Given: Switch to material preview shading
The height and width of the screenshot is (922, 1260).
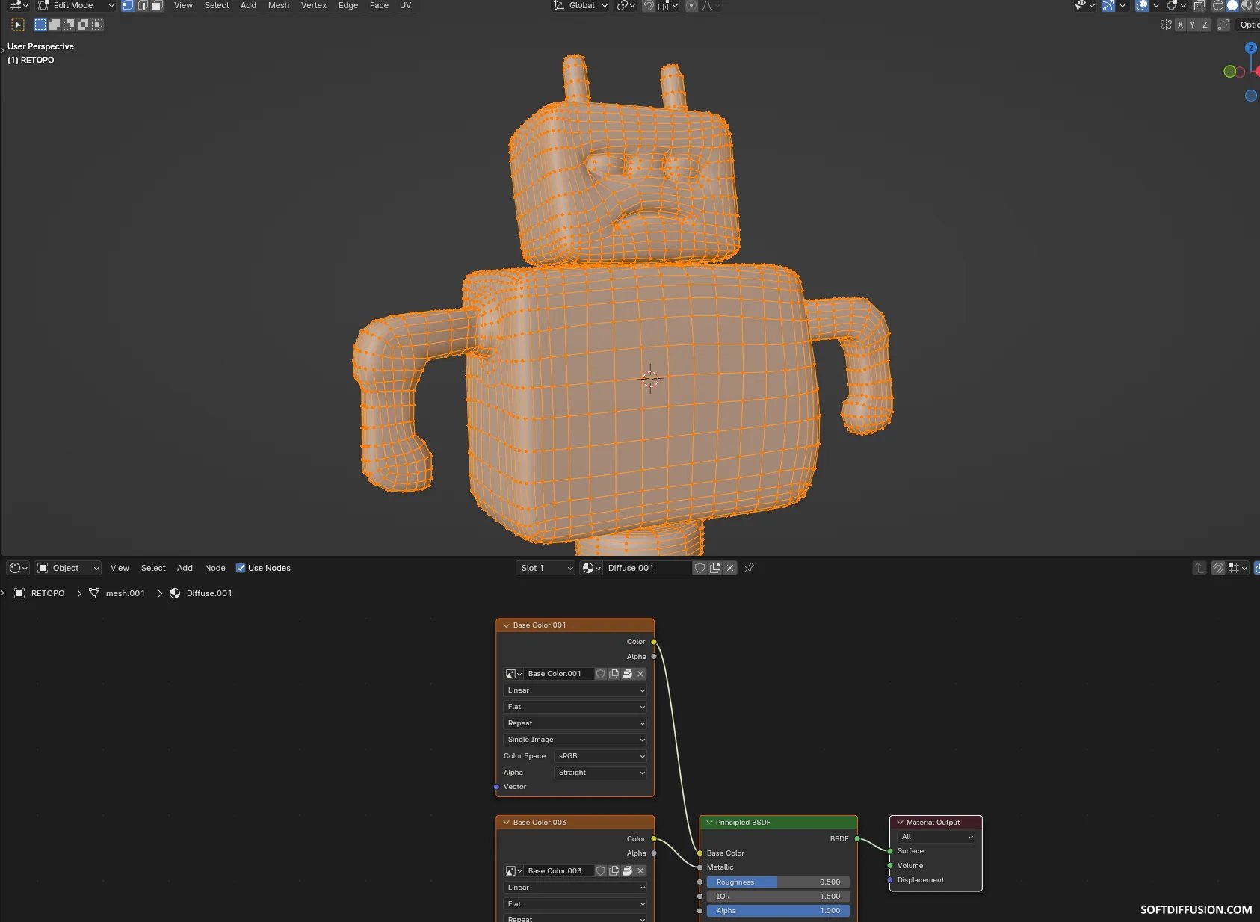Looking at the screenshot, I should [x=1247, y=5].
